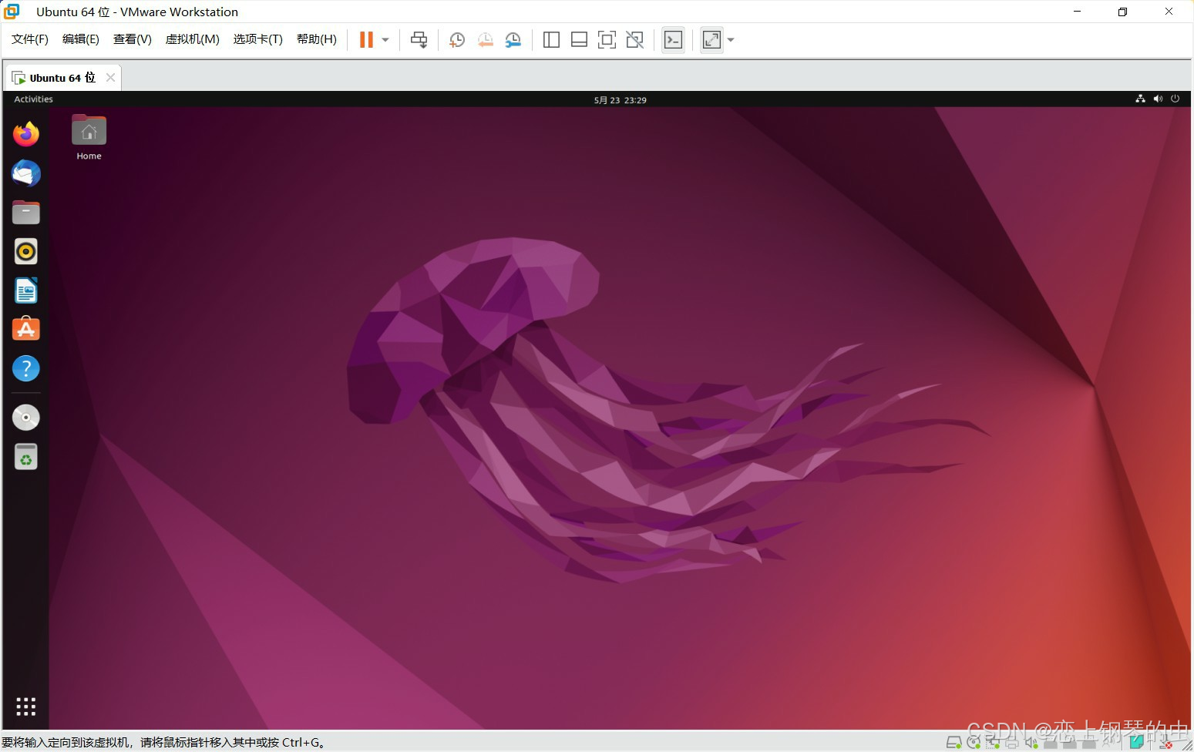The width and height of the screenshot is (1194, 752).
Task: Open the 帮助(H) menu
Action: [x=317, y=39]
